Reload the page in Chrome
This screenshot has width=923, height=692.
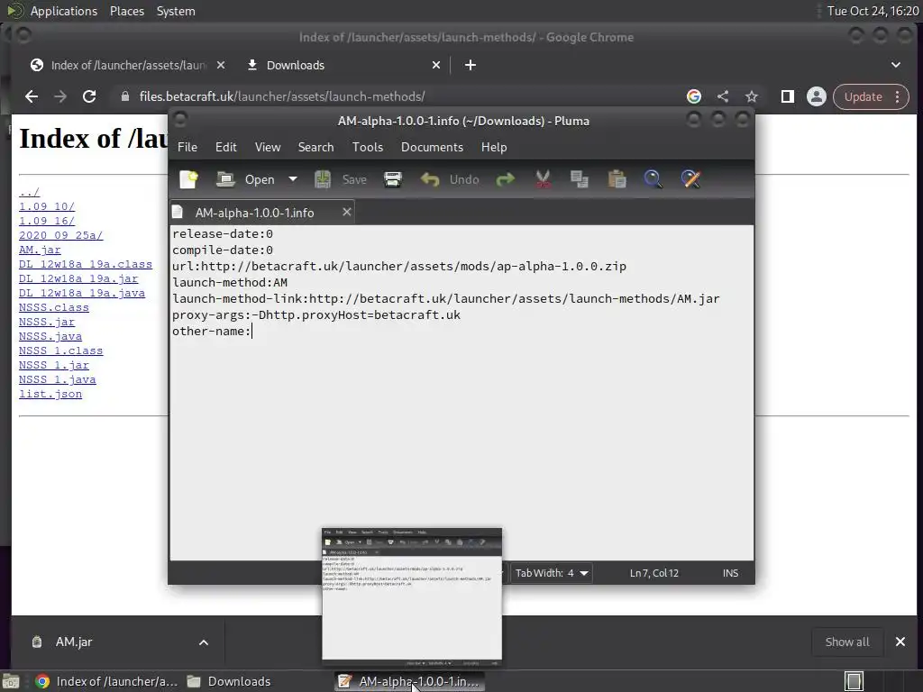pos(89,96)
